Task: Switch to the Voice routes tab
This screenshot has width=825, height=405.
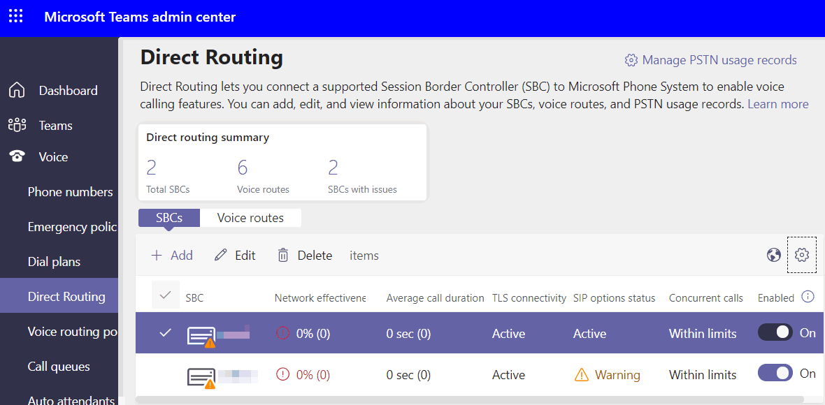Action: click(x=250, y=217)
